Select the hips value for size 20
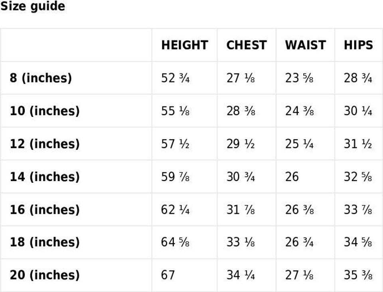Viewport: 383px width, 292px height. pyautogui.click(x=358, y=275)
